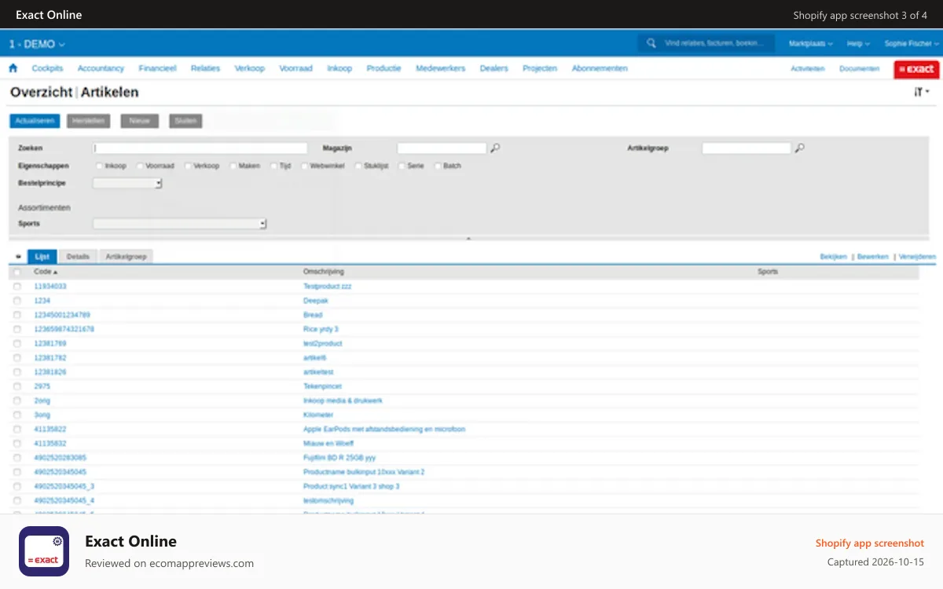943x589 pixels.
Task: Check the Maken property checkbox
Action: click(x=233, y=166)
